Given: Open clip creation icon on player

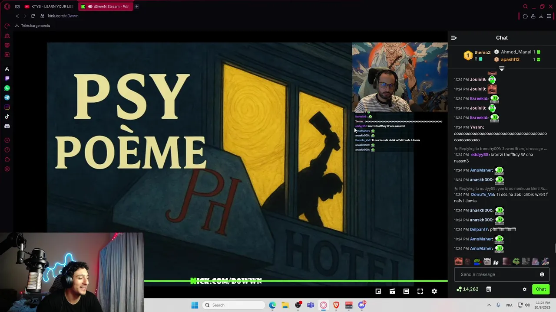Looking at the screenshot, I should click(392, 291).
